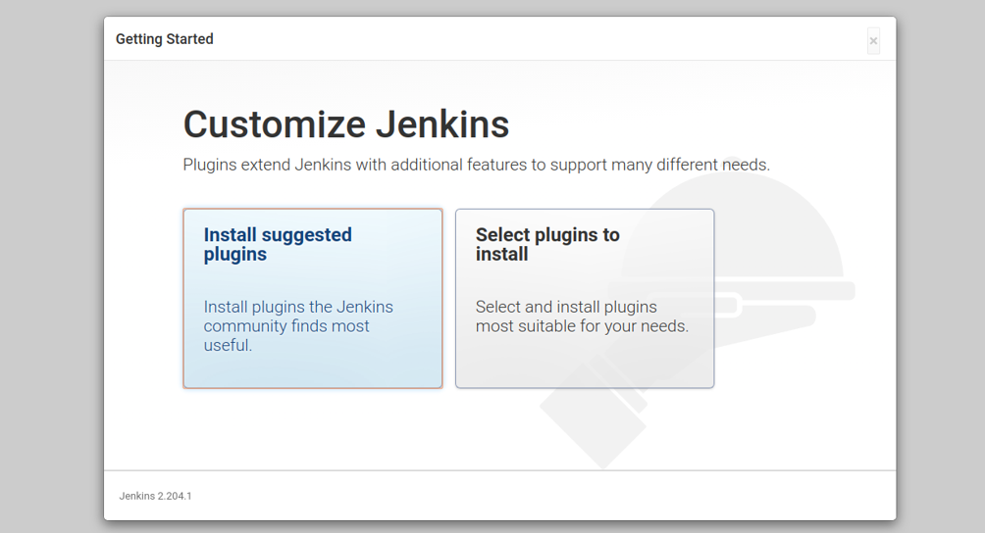
Task: Click the Getting Started header title
Action: point(165,39)
